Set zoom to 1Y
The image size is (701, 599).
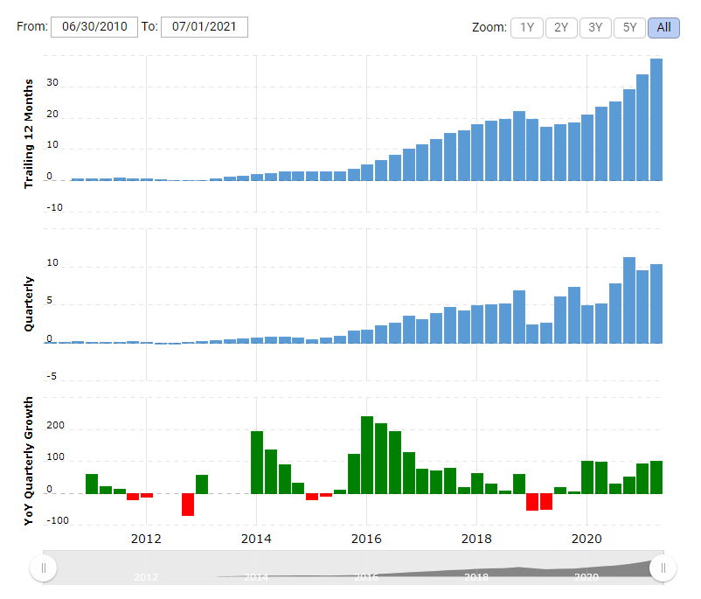click(527, 27)
